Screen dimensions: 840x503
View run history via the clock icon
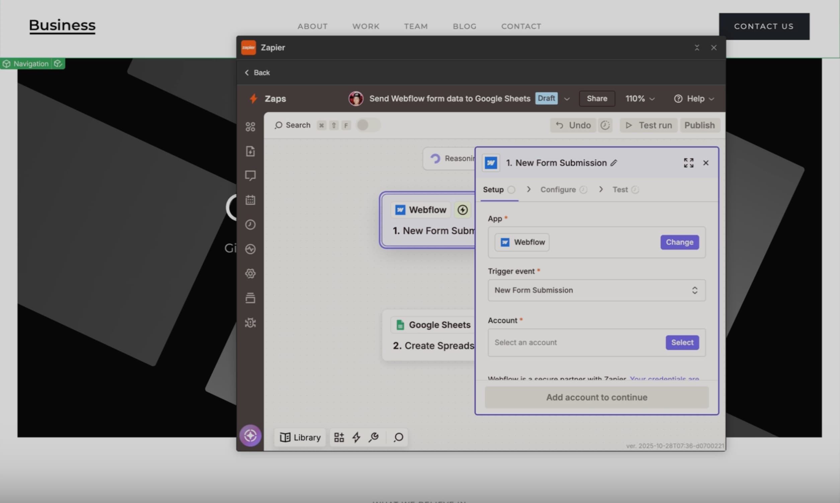[250, 224]
